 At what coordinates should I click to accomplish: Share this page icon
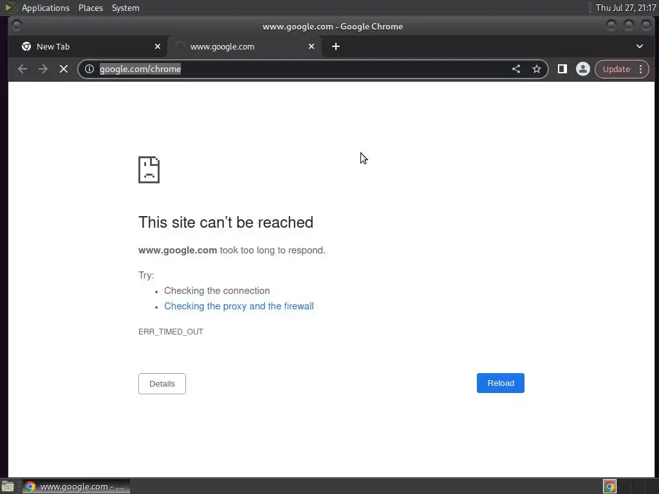(x=516, y=69)
